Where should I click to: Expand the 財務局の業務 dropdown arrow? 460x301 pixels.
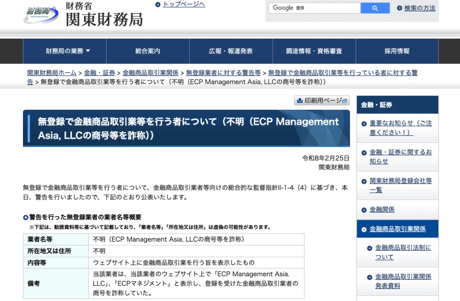click(x=88, y=51)
